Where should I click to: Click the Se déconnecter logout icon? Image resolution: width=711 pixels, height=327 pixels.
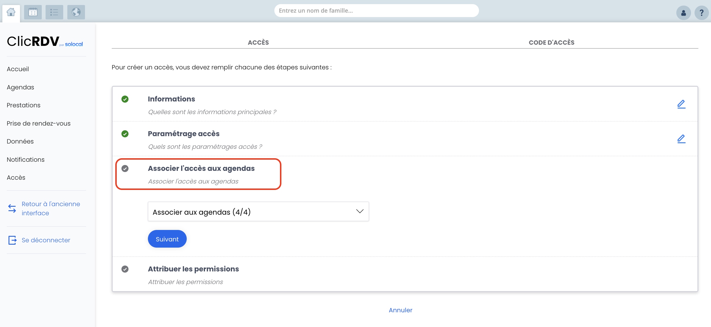[x=12, y=240]
